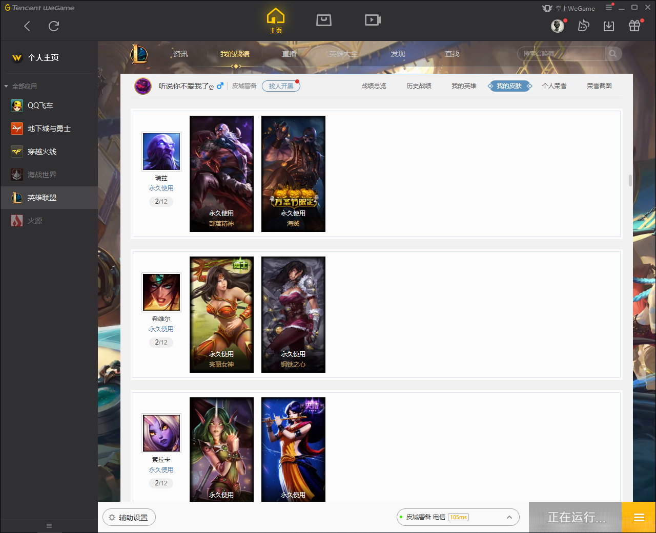The height and width of the screenshot is (533, 656).
Task: Click the League of Legends logo icon
Action: click(x=138, y=54)
